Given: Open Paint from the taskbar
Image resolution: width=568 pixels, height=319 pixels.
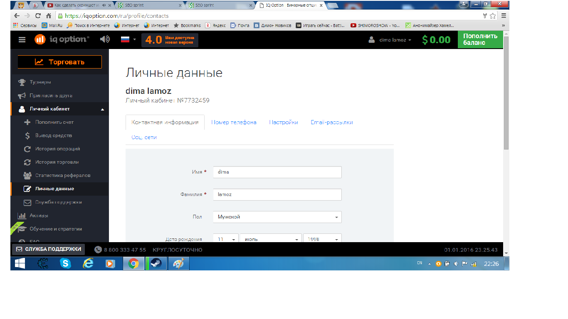Looking at the screenshot, I should 178,263.
